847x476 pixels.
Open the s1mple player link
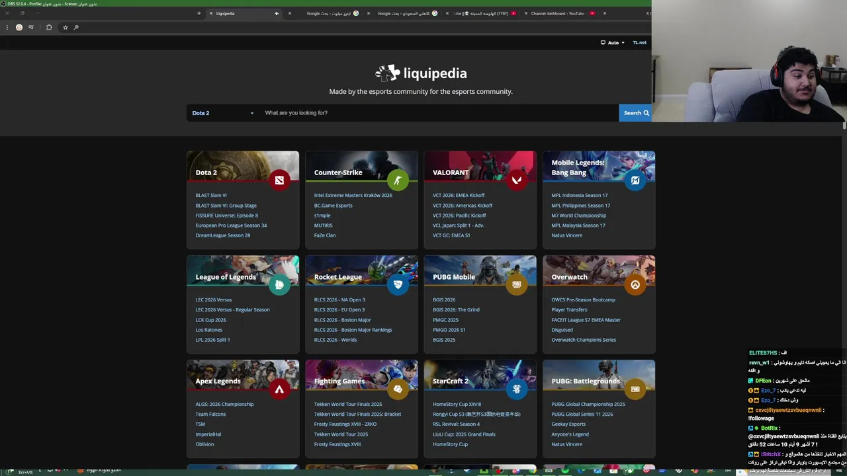(x=322, y=216)
